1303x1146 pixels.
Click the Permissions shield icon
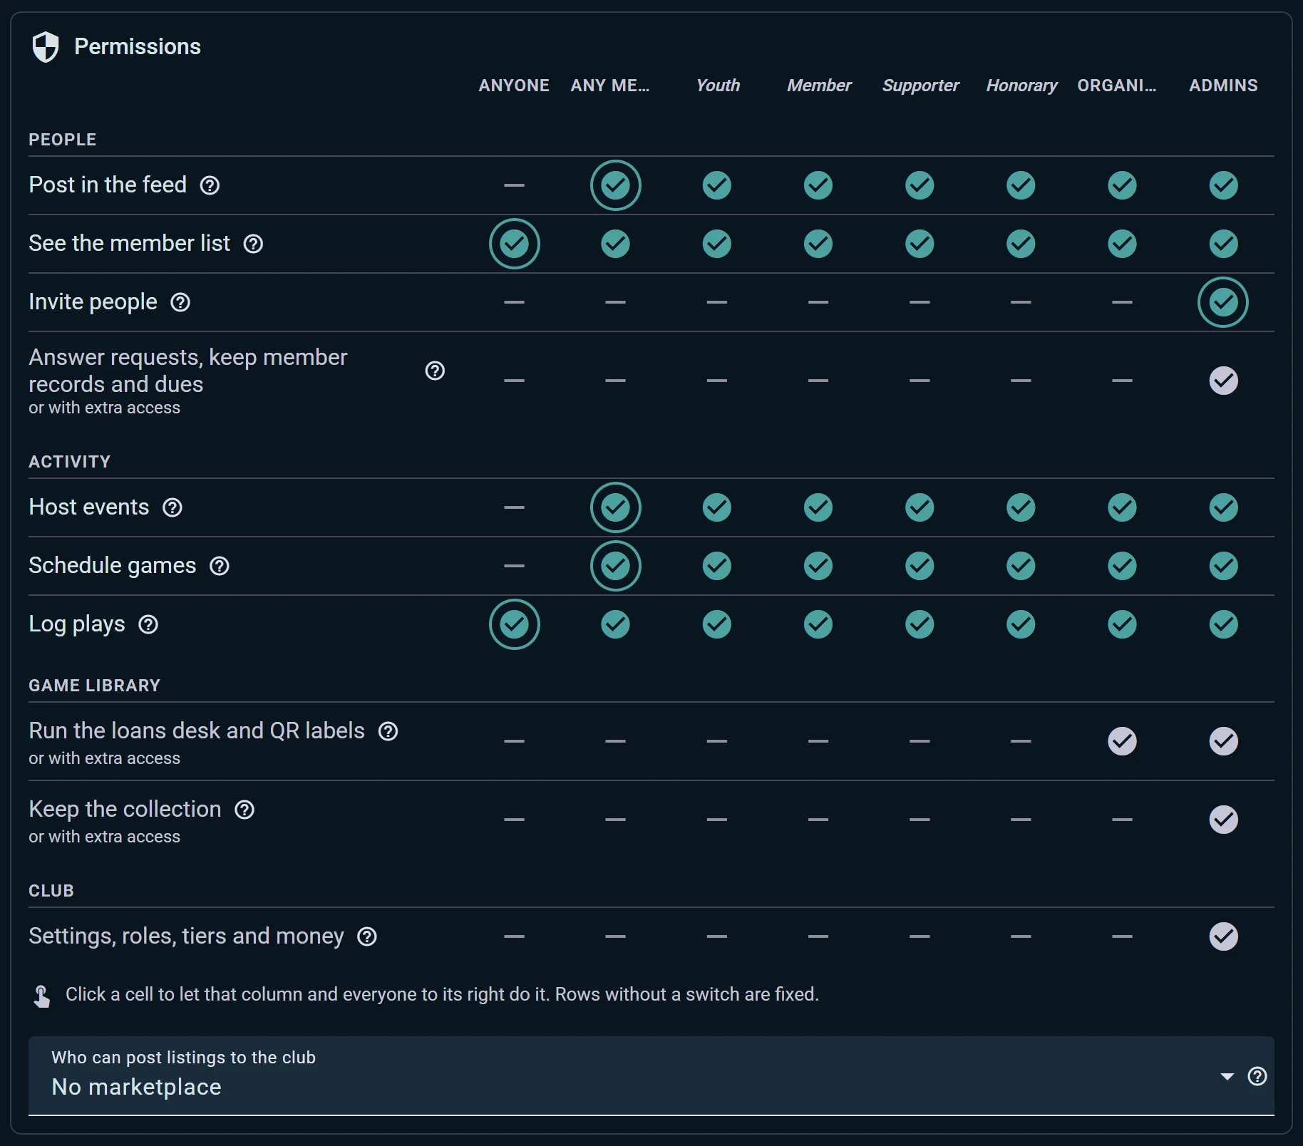click(46, 47)
